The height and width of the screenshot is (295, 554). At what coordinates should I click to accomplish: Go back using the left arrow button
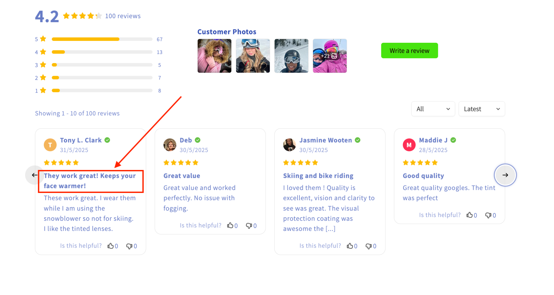point(34,175)
